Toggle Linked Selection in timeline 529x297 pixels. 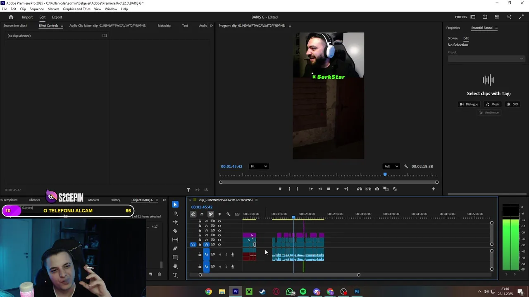click(211, 214)
